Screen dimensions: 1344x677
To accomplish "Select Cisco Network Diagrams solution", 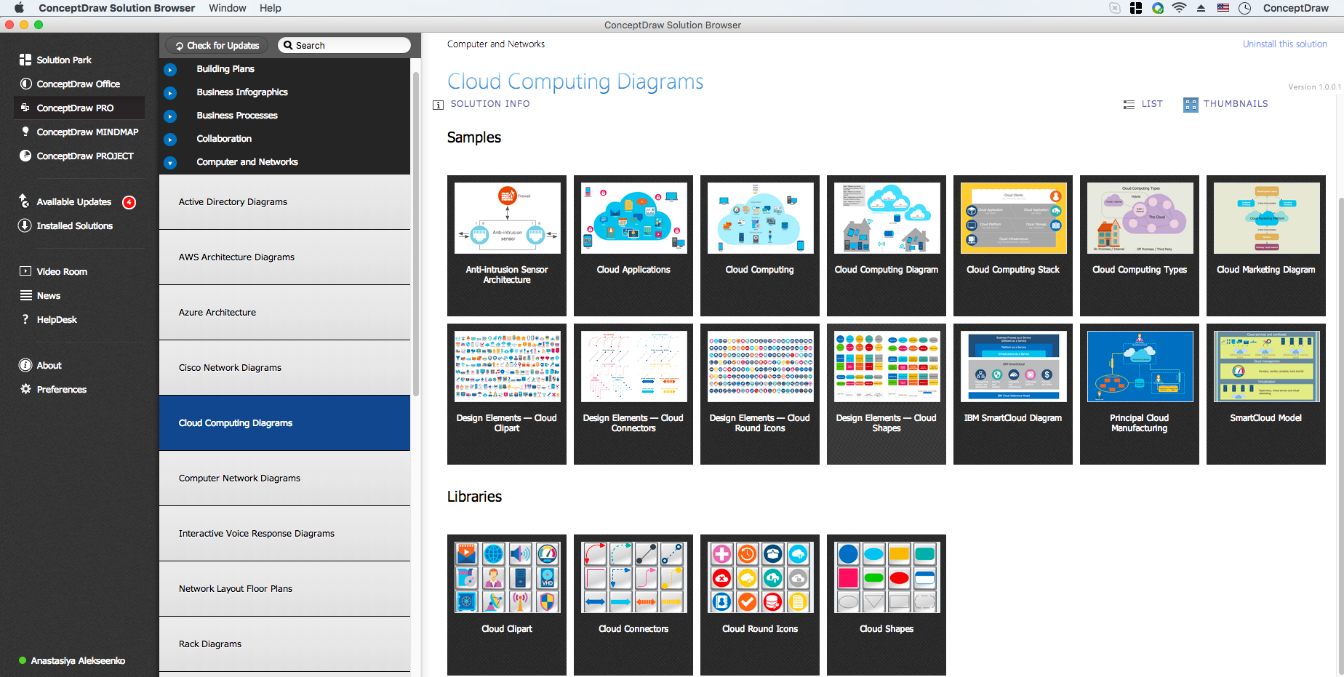I will [x=284, y=368].
